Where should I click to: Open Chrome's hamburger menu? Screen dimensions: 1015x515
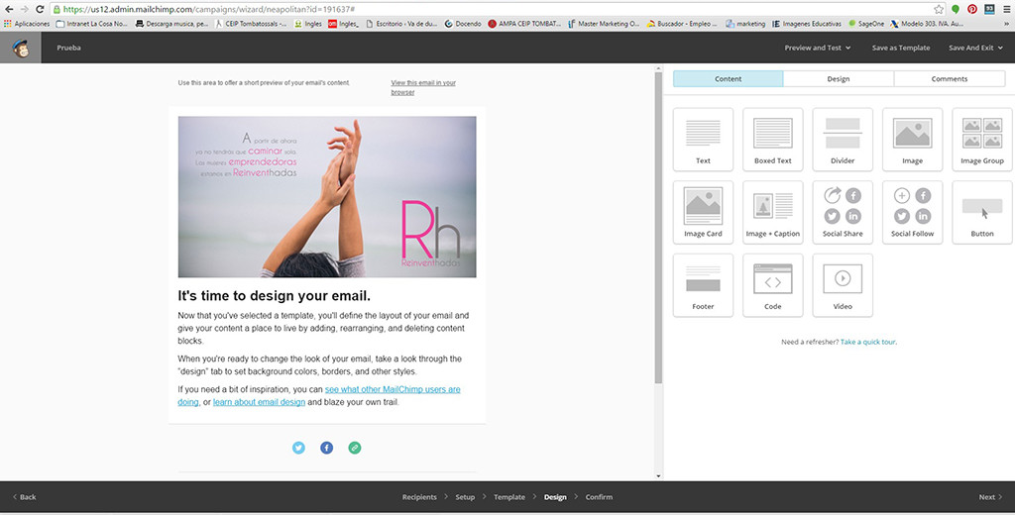pos(1007,9)
